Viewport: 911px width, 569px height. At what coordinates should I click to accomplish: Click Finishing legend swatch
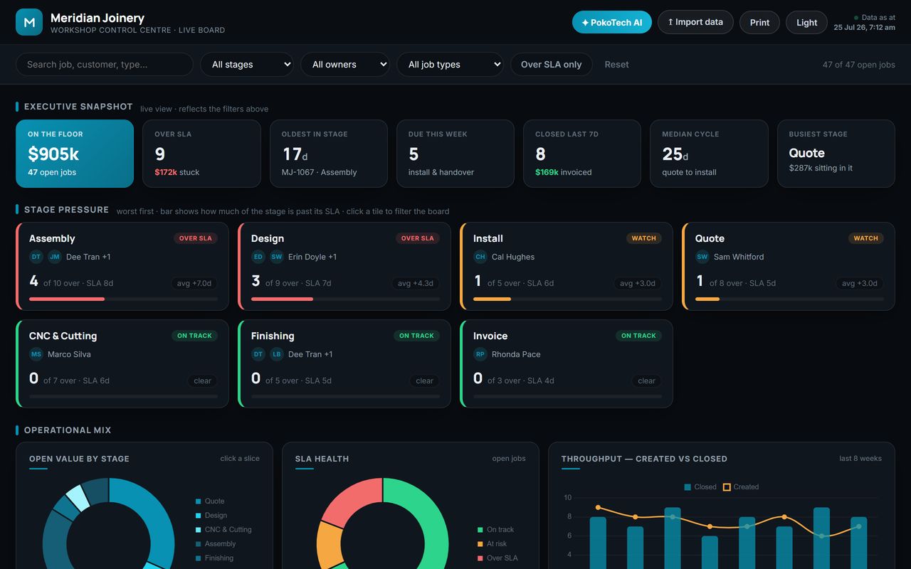point(198,558)
